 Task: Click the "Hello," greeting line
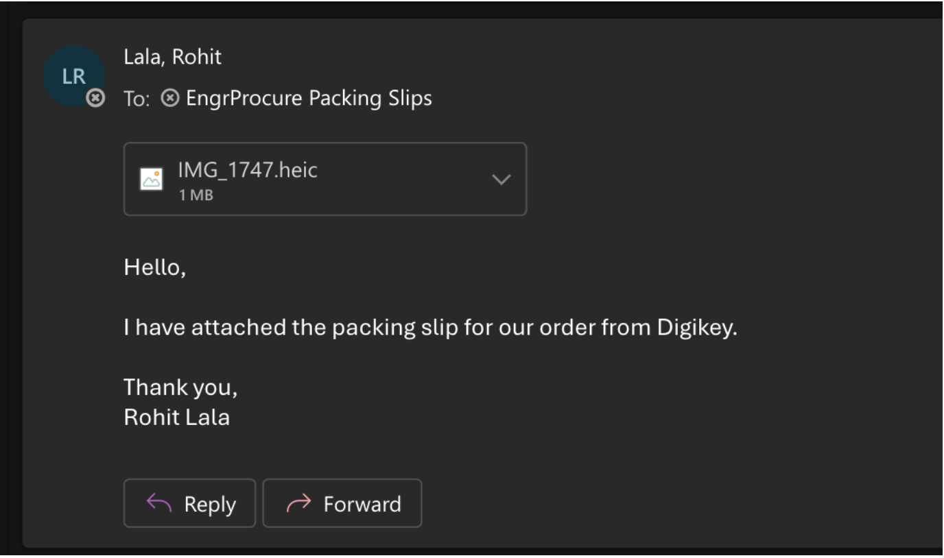click(155, 266)
